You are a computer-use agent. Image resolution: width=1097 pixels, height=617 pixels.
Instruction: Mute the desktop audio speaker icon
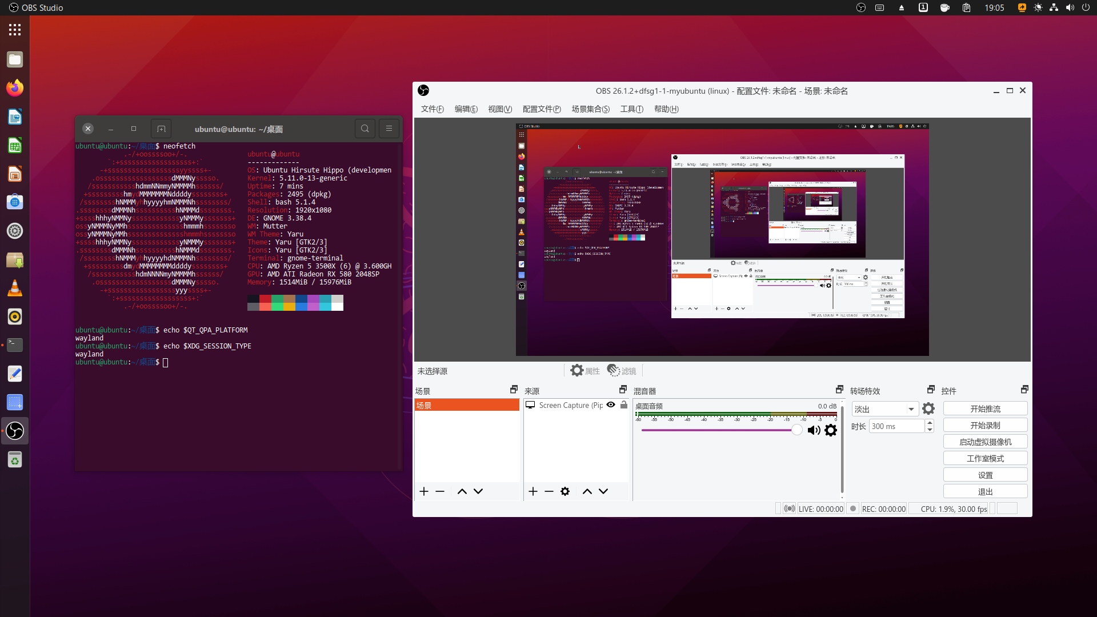814,430
